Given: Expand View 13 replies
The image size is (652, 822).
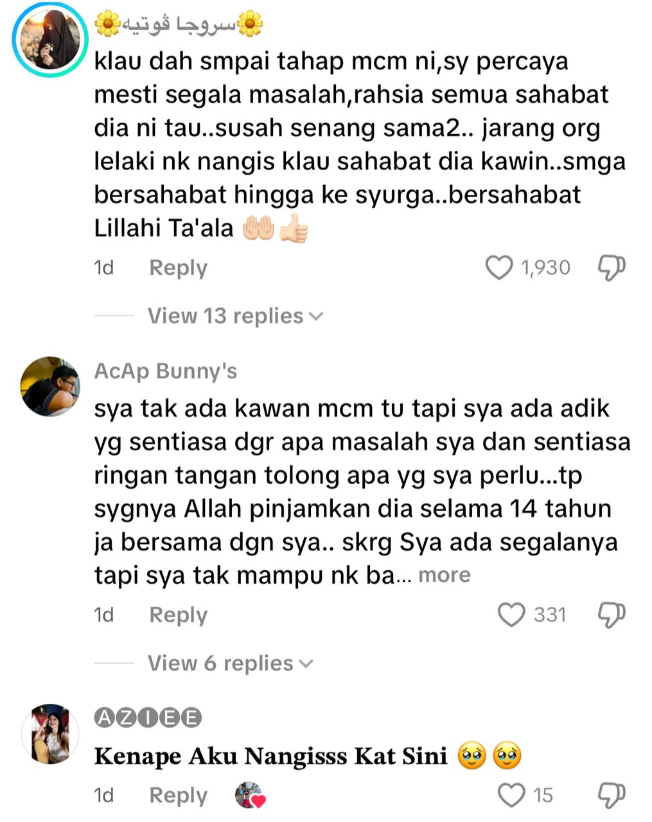Looking at the screenshot, I should (x=235, y=316).
